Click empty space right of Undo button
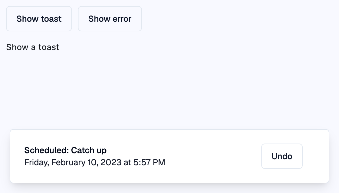The height and width of the screenshot is (193, 339). pos(315,156)
